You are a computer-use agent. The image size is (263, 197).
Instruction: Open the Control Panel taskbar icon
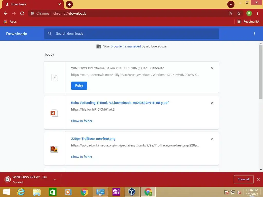100,192
